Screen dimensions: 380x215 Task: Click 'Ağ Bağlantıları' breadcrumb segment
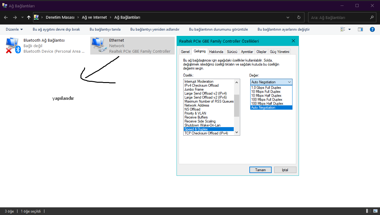[127, 17]
